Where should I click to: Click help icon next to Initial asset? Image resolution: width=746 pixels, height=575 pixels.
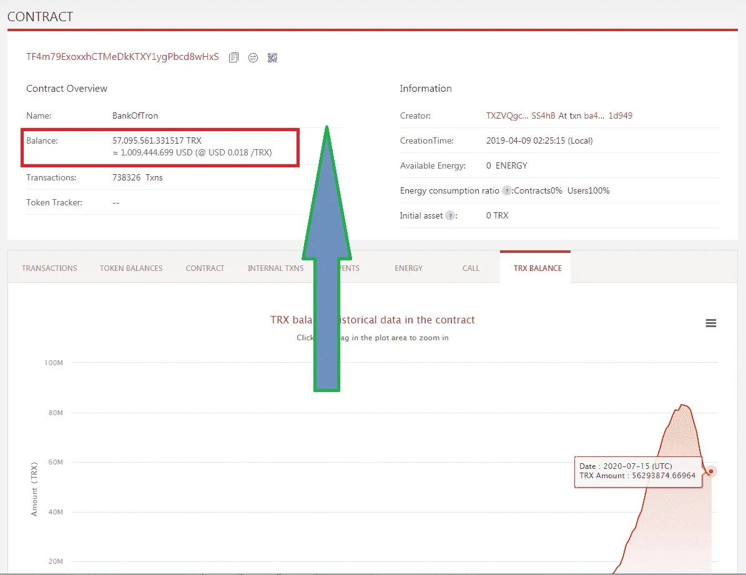tap(449, 215)
